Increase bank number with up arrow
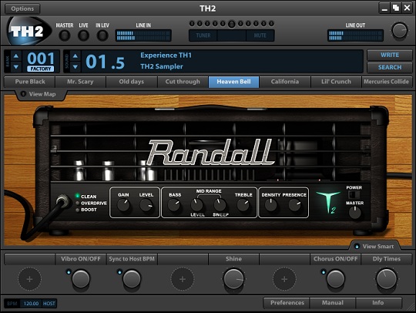The height and width of the screenshot is (313, 416). click(16, 56)
